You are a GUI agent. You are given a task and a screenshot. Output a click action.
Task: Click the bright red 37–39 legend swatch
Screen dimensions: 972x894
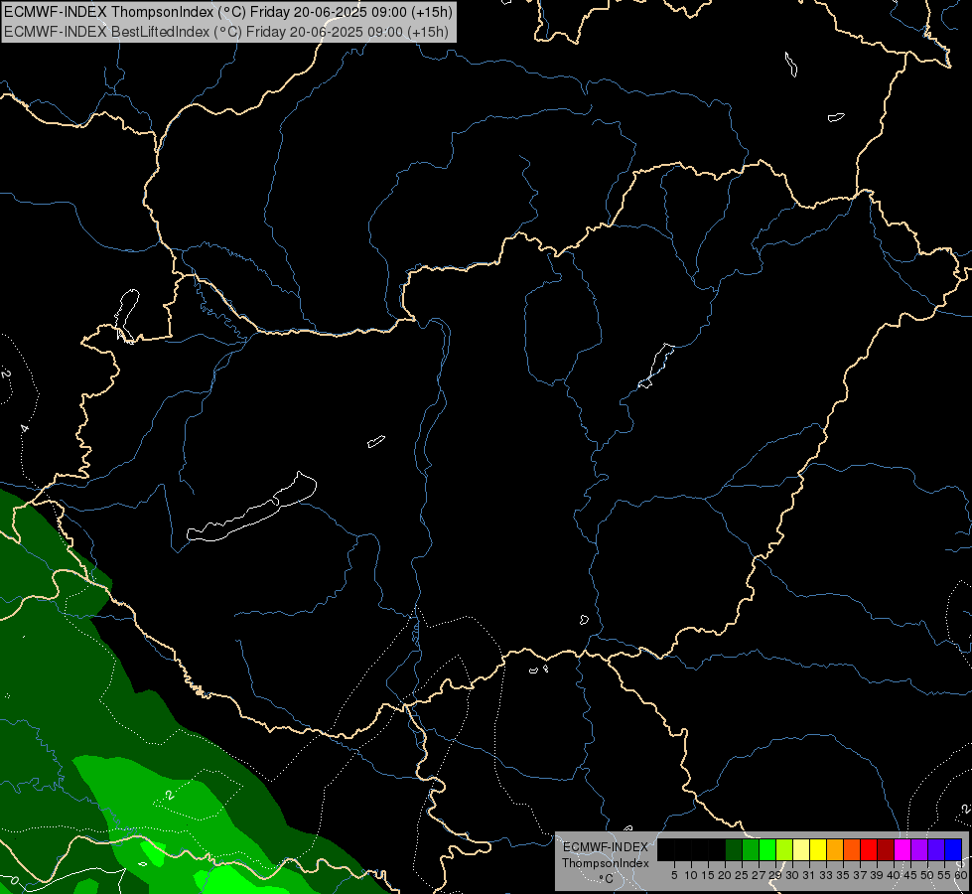[869, 849]
